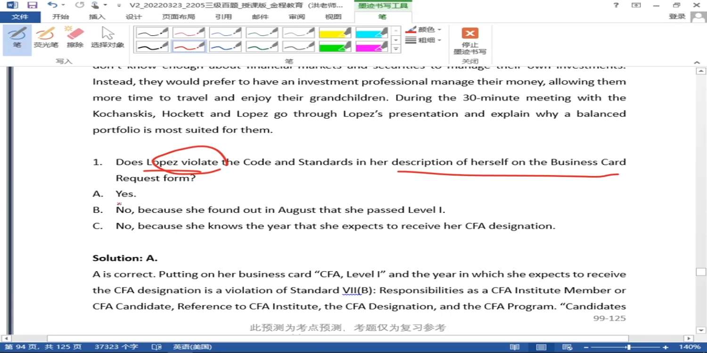The image size is (707, 353).
Task: Open the 颜色 pen color dropdown
Action: pos(424,30)
